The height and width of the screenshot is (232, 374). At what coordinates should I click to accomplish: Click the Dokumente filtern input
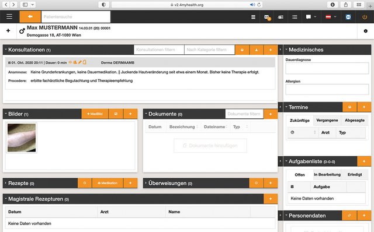click(x=244, y=114)
